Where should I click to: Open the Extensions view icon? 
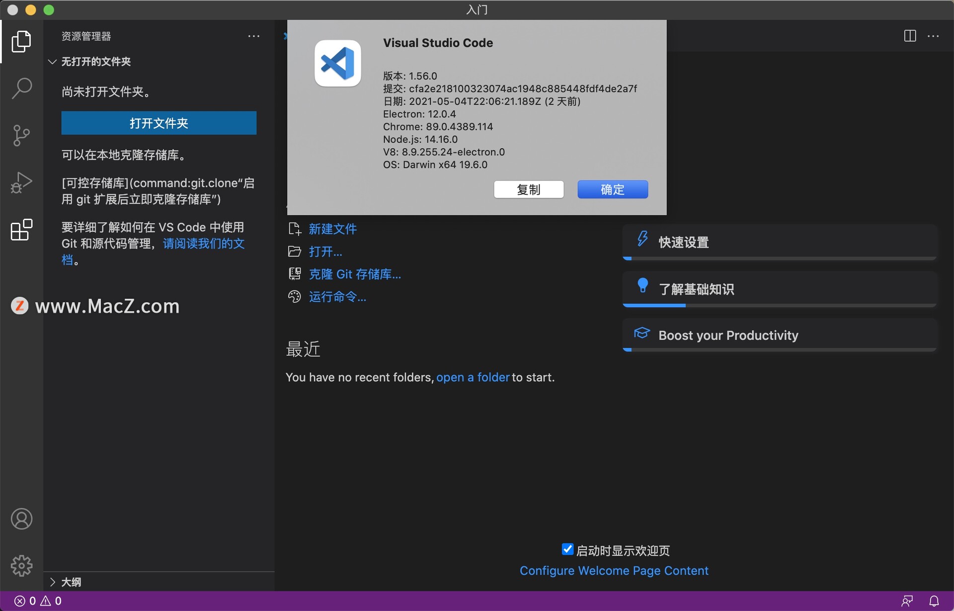pyautogui.click(x=21, y=230)
